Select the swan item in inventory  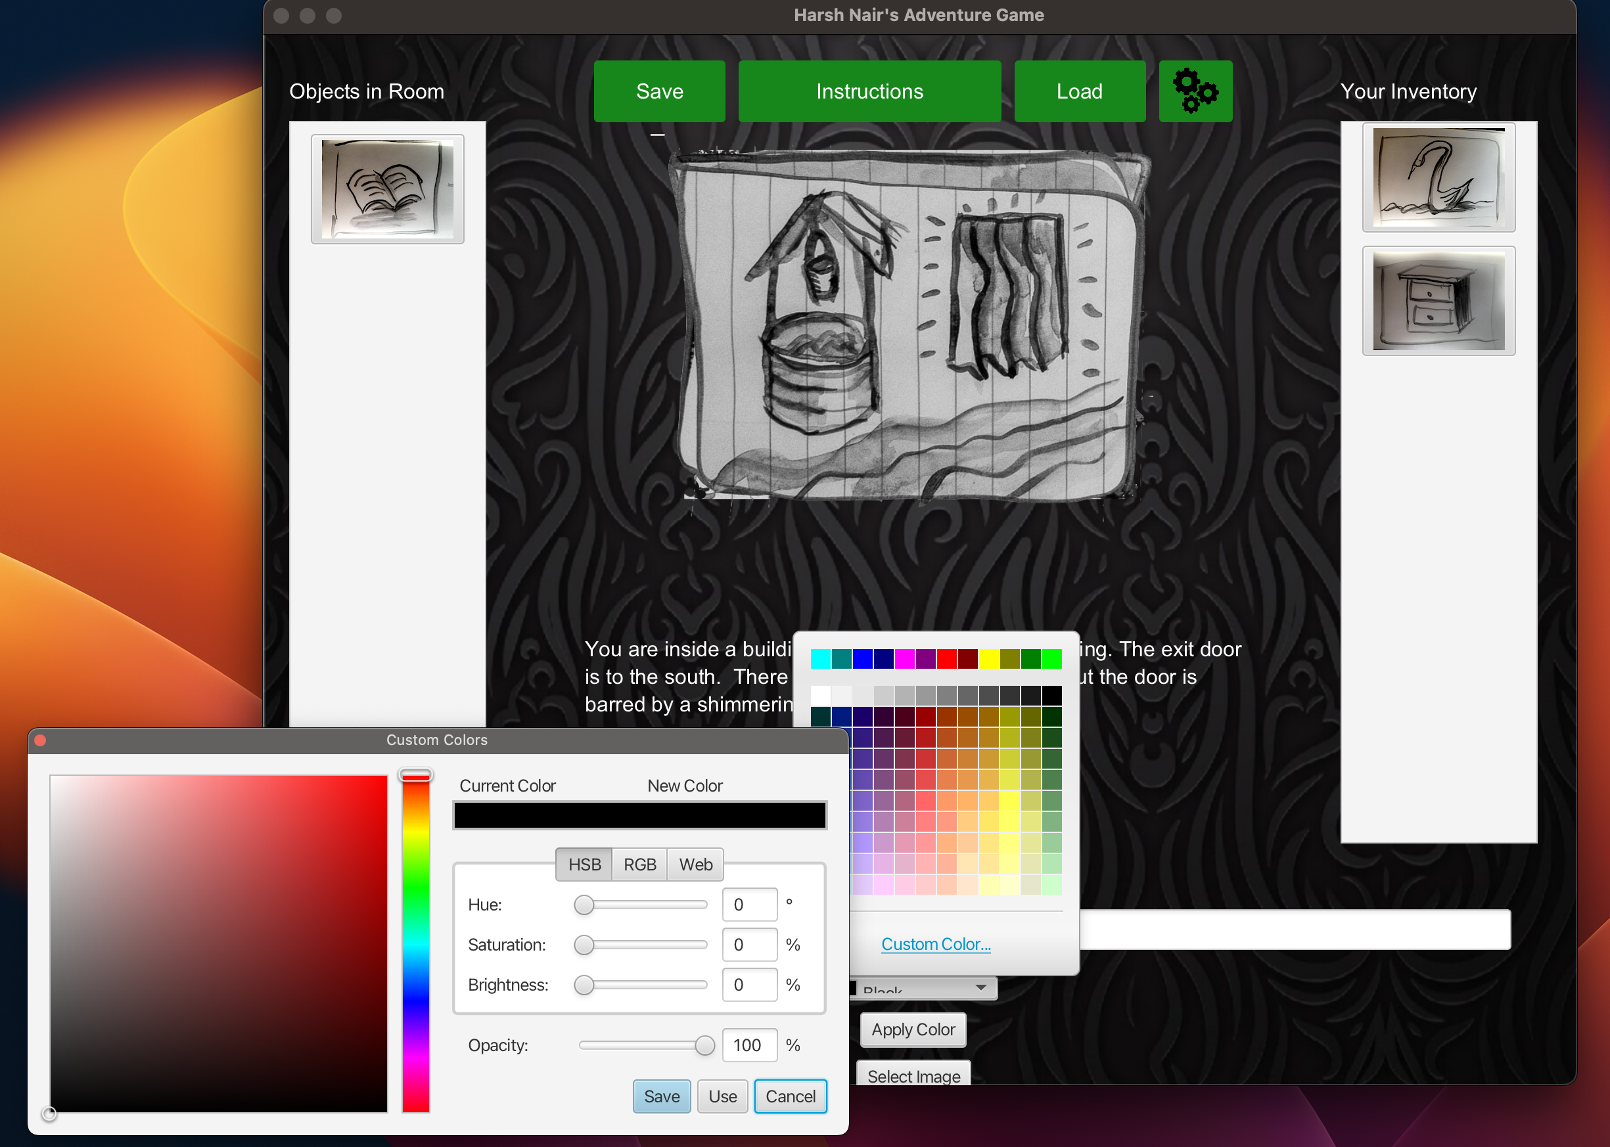1438,177
